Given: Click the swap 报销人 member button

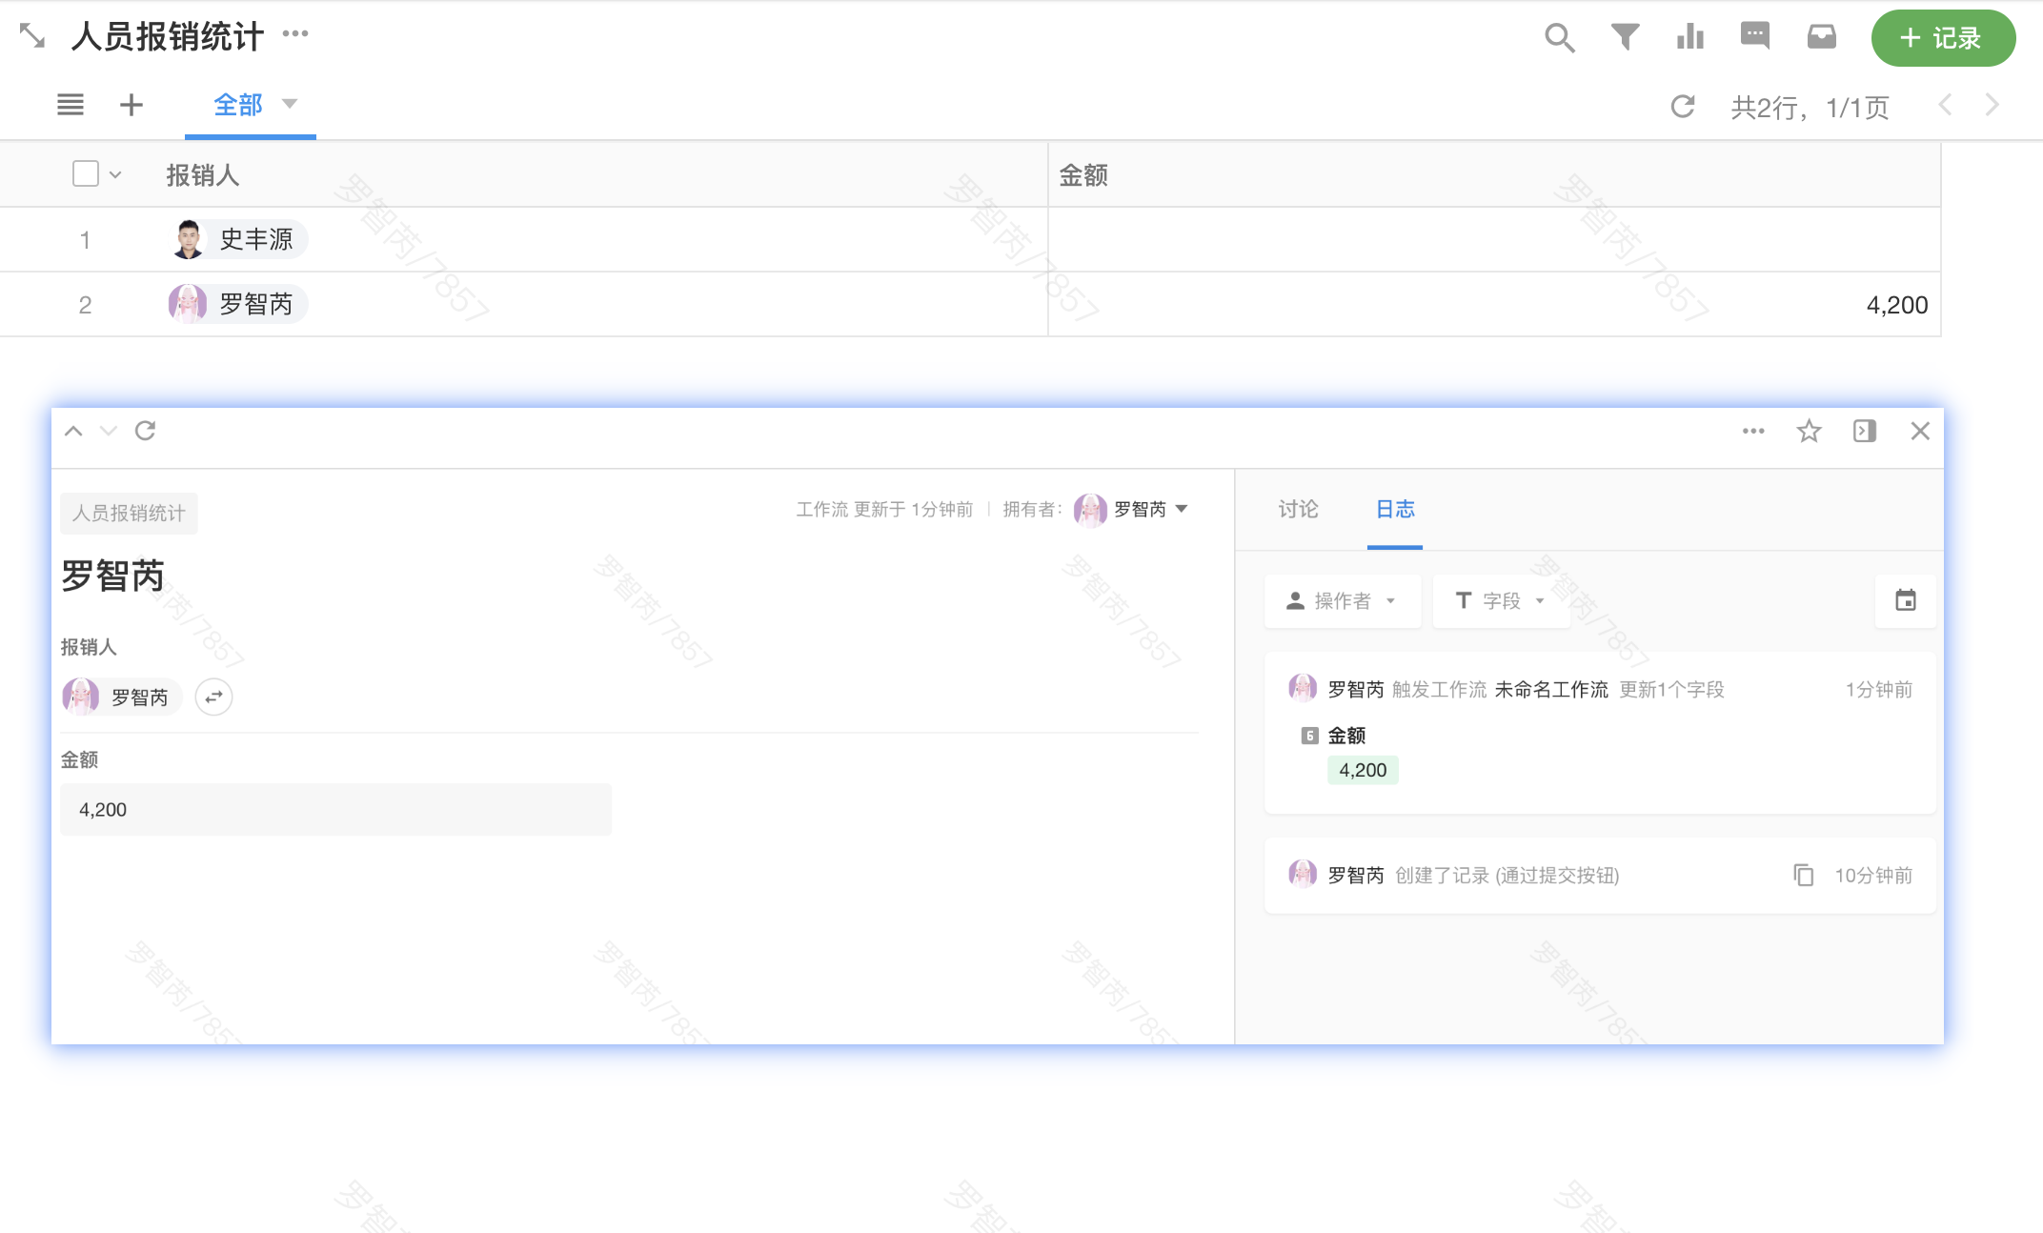Looking at the screenshot, I should pos(213,697).
